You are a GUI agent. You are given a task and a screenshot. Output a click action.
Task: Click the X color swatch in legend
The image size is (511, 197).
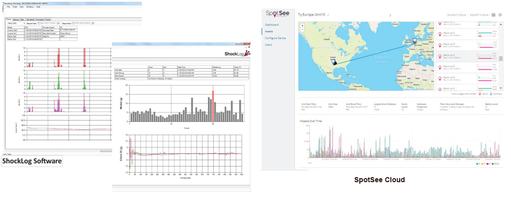pos(477,164)
